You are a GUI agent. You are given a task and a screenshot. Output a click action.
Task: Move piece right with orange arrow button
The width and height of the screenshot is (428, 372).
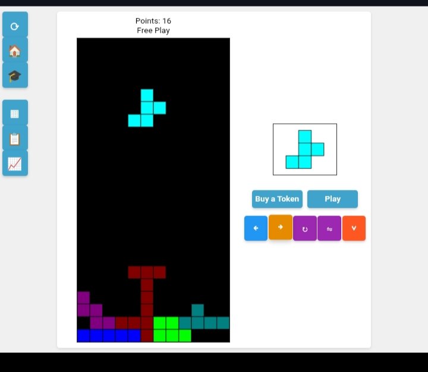pyautogui.click(x=281, y=227)
